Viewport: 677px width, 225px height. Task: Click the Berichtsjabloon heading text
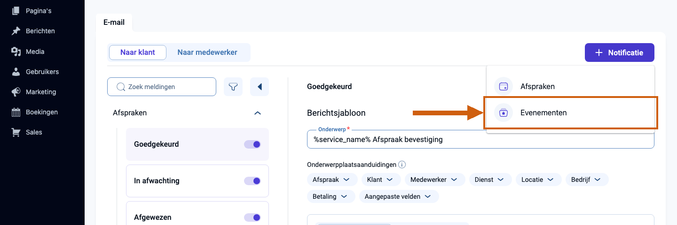click(x=336, y=113)
